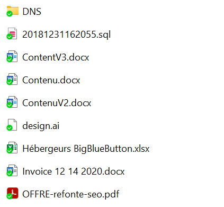Choose the ContentV3.docx file label
The width and height of the screenshot is (224, 207).
pyautogui.click(x=56, y=57)
